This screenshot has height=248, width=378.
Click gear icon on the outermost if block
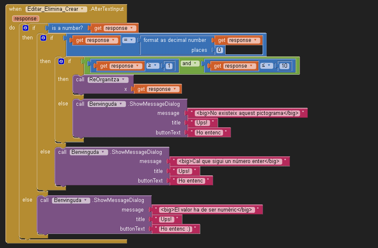tap(25, 28)
